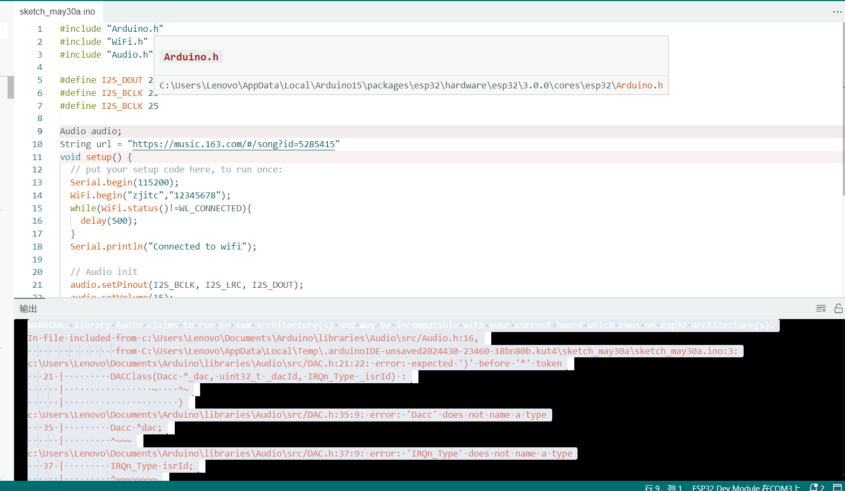This screenshot has height=491, width=845.
Task: Click line number 21 in the gutter
Action: click(37, 285)
